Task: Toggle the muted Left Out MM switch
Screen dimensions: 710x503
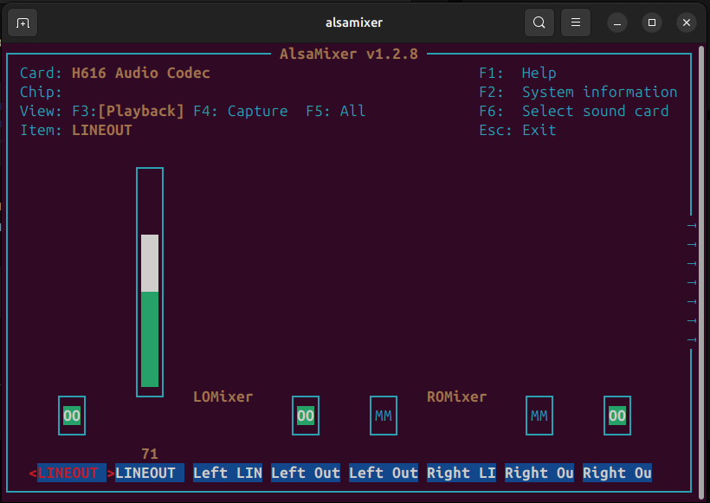Action: [384, 416]
